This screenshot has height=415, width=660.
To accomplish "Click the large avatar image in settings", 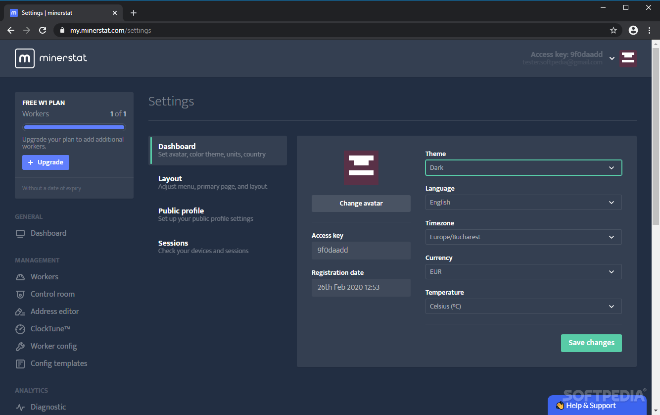I will tap(361, 167).
